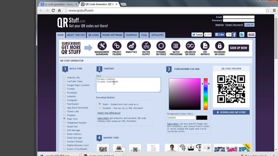Click the Email input field
278x156 pixels.
(x=238, y=17)
